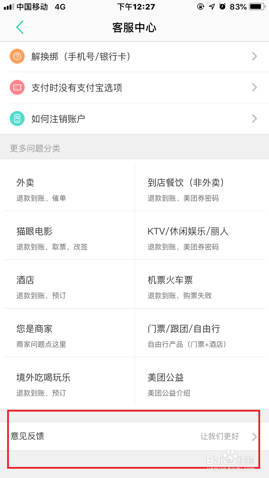This screenshot has height=478, width=269.
Task: Open the 外卖 category
Action: coord(69,187)
